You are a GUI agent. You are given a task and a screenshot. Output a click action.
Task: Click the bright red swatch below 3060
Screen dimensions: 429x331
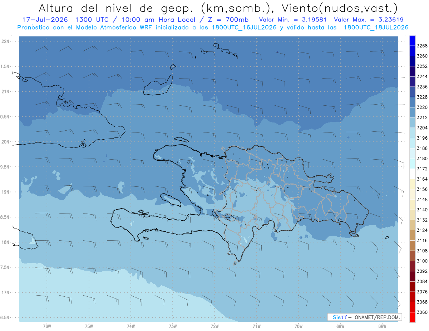412,317
